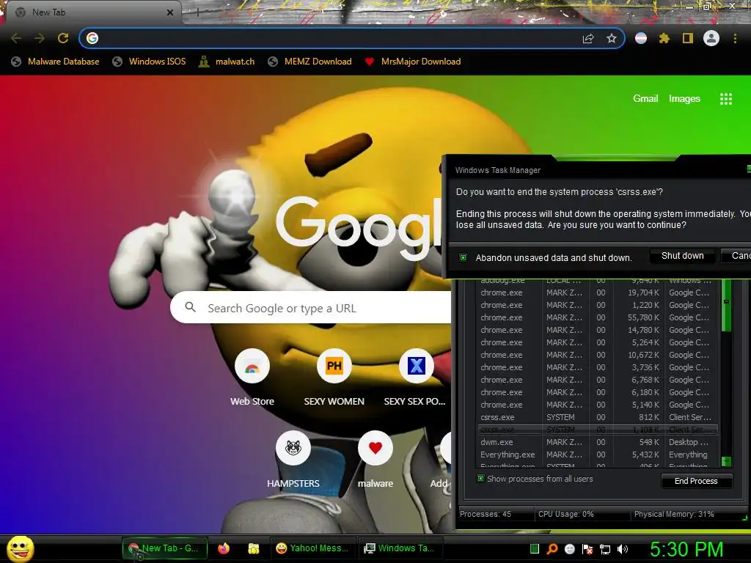Click the orange magnifier tray icon

552,548
